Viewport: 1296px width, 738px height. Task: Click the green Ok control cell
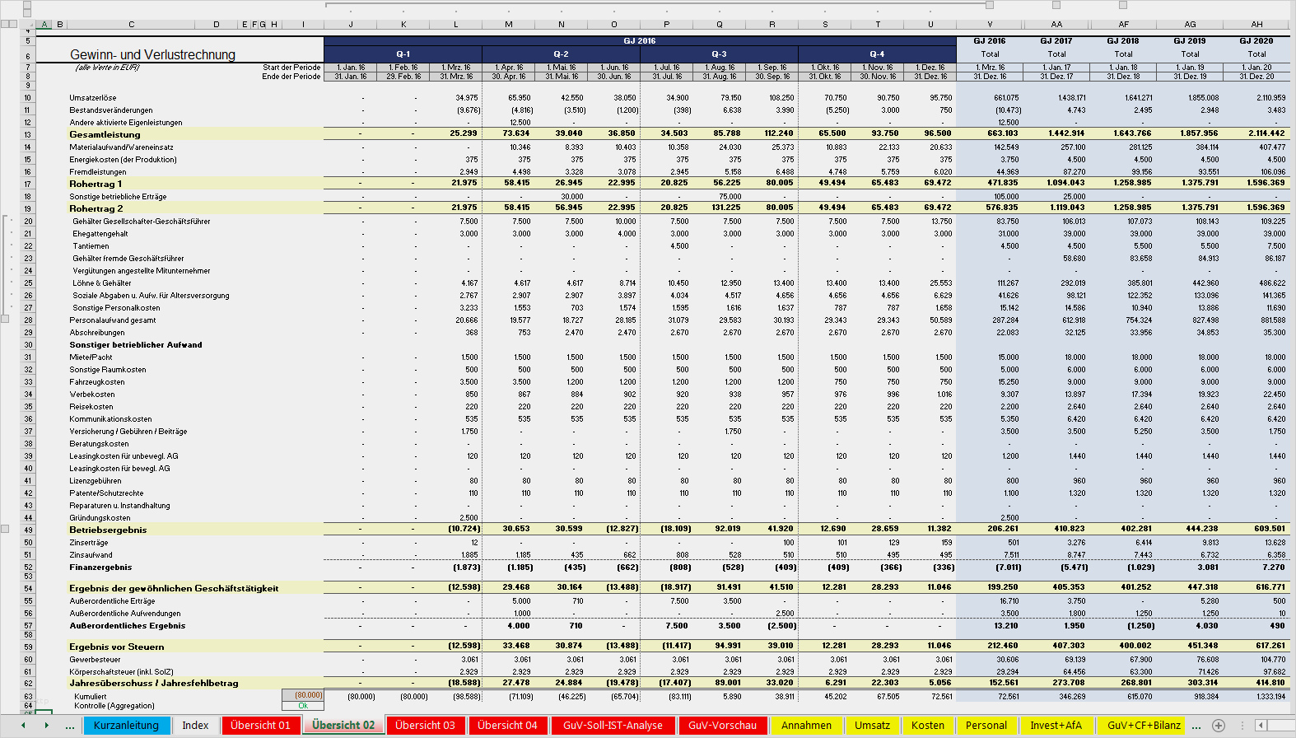pos(303,706)
